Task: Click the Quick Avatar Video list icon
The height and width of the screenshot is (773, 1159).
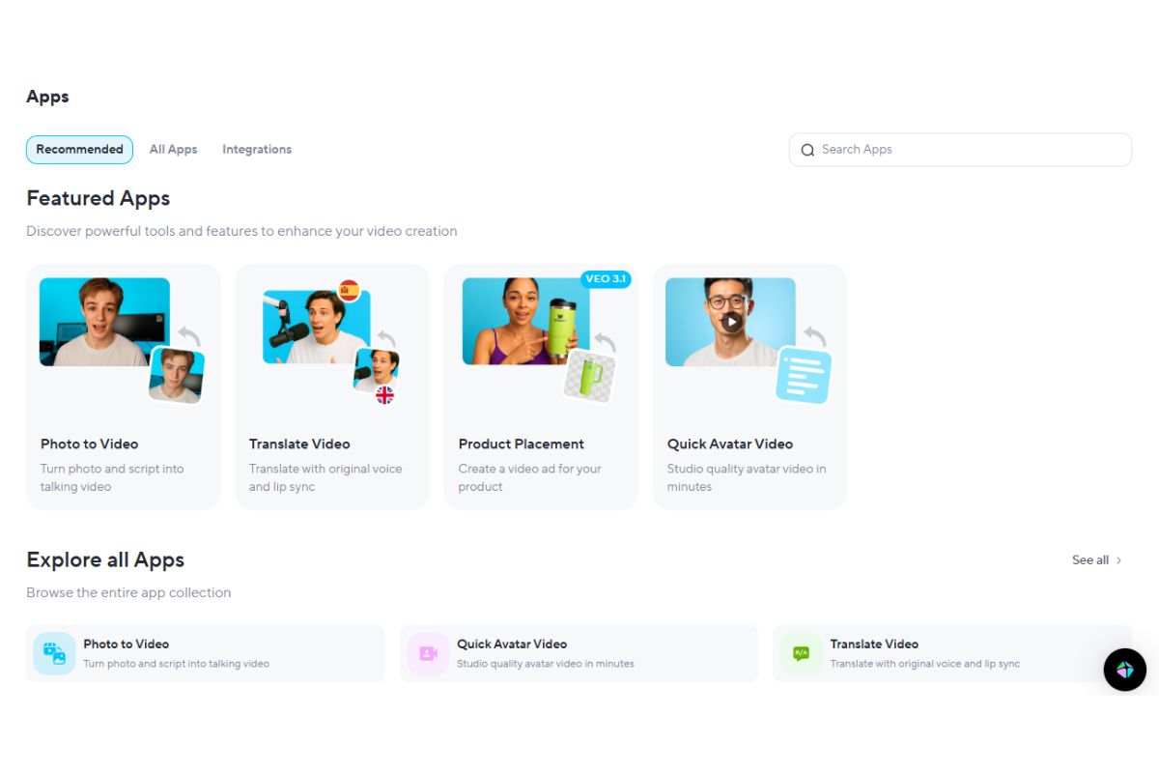Action: click(x=428, y=653)
